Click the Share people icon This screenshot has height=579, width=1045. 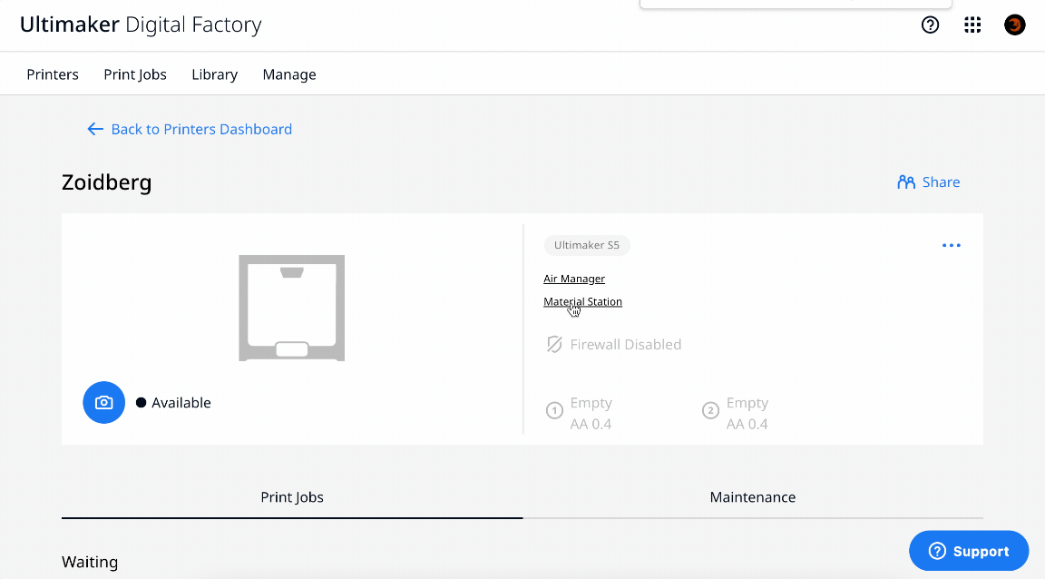coord(905,182)
